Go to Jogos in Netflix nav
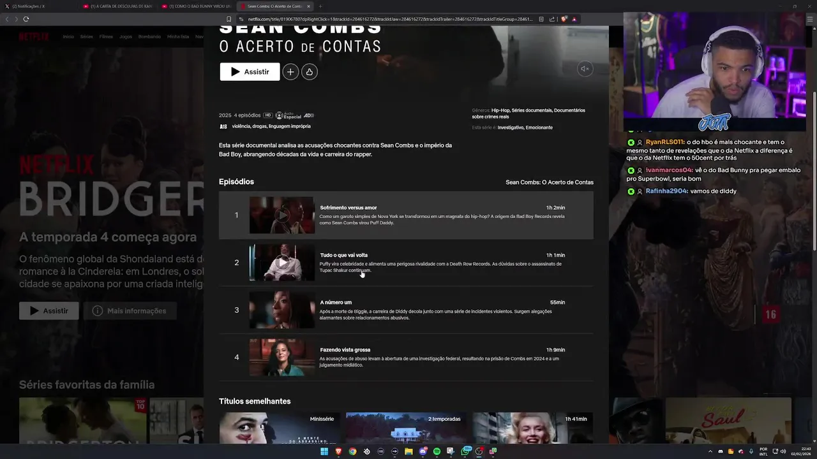Viewport: 817px width, 459px height. [x=126, y=36]
